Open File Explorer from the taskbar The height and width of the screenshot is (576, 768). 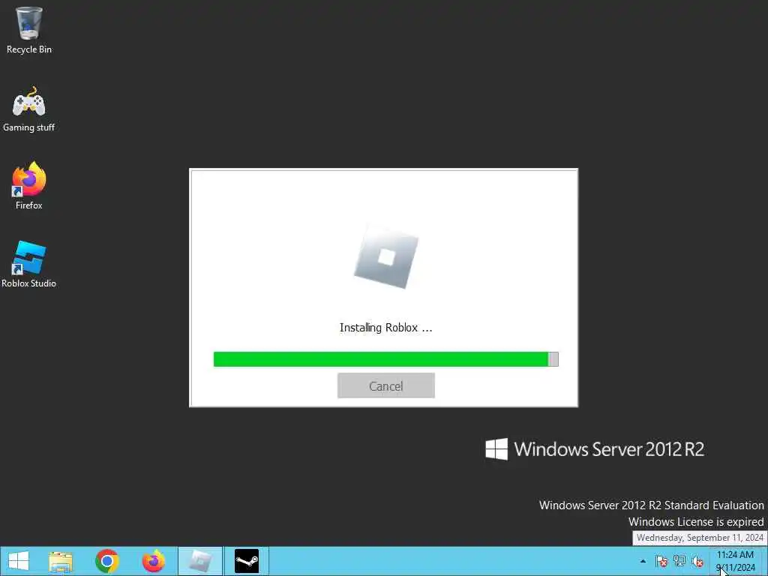point(61,561)
